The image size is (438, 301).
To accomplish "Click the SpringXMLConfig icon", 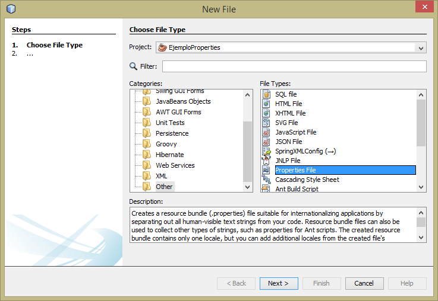I will pyautogui.click(x=266, y=151).
